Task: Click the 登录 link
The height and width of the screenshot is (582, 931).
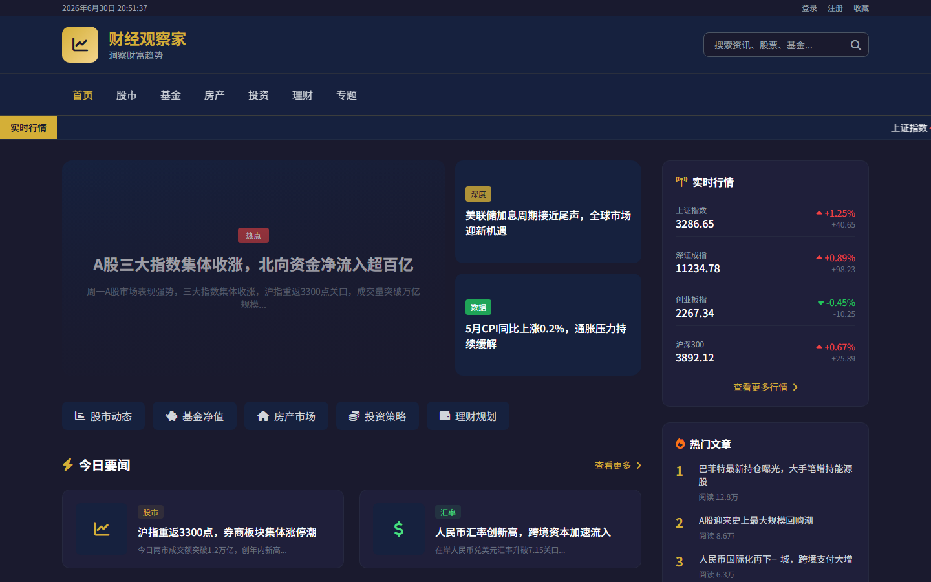Action: 809,8
